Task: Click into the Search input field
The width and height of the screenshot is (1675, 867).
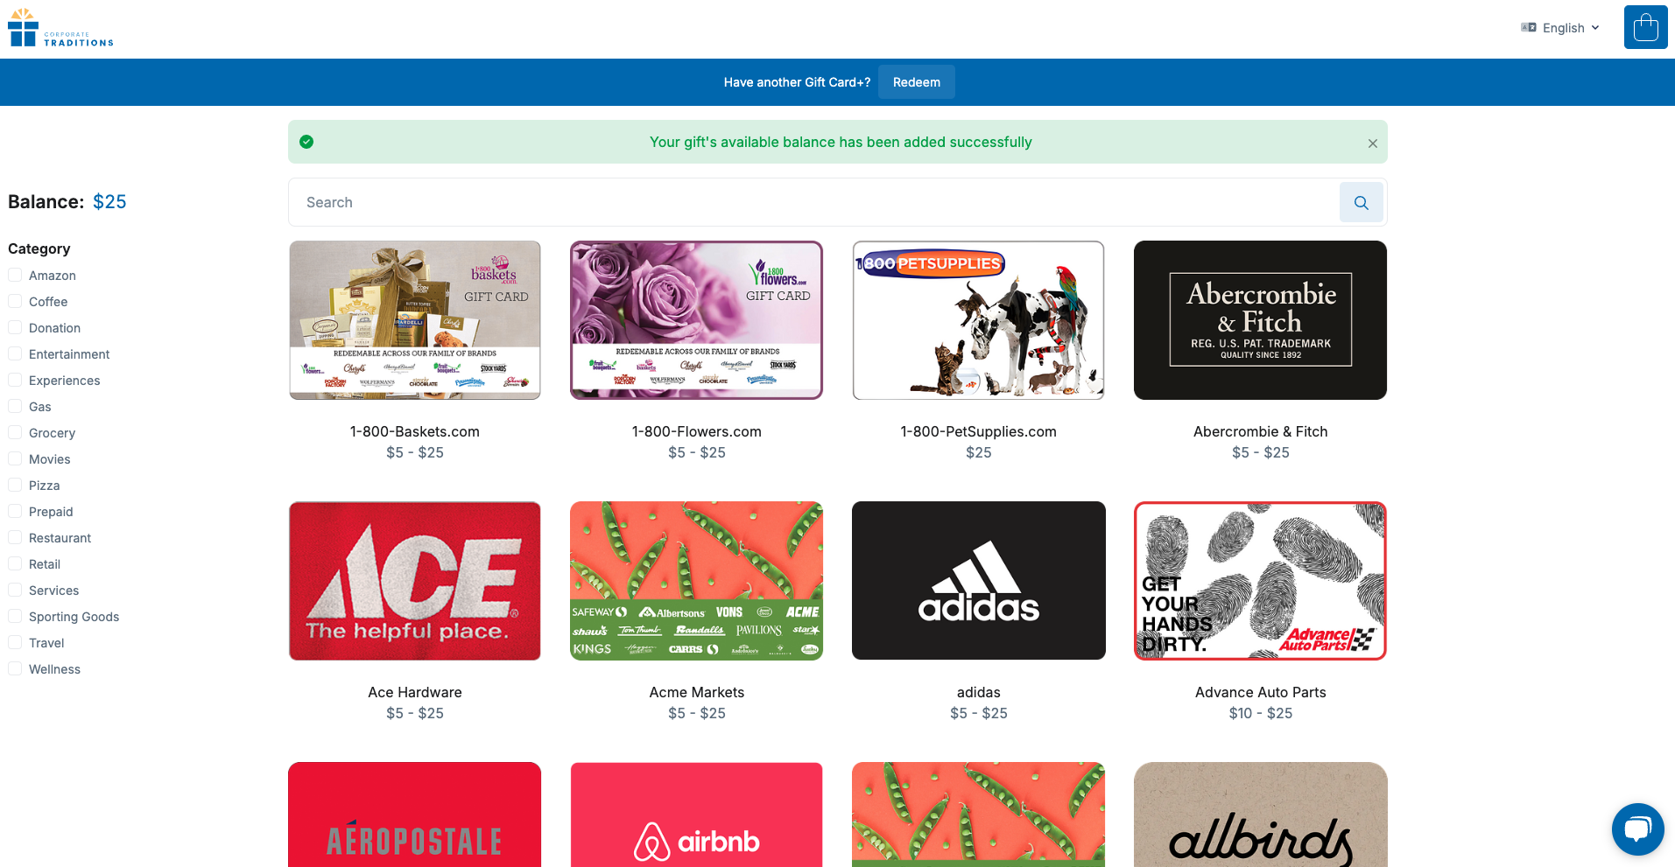Action: (813, 202)
